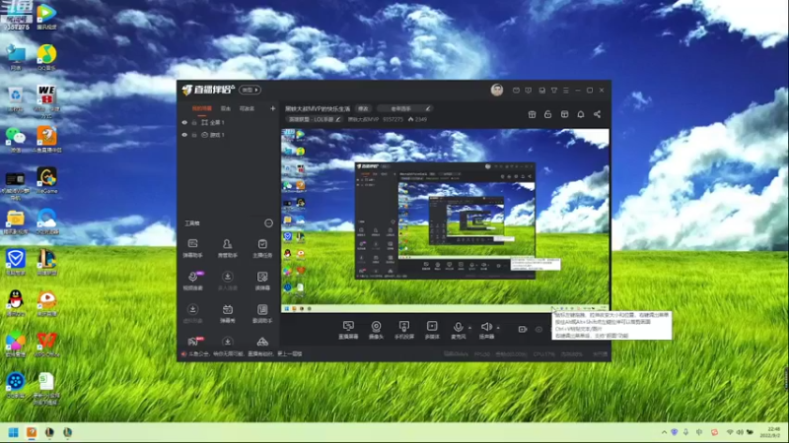Open the gift box icon above the preview
Screen dimensions: 789x443
pos(532,114)
